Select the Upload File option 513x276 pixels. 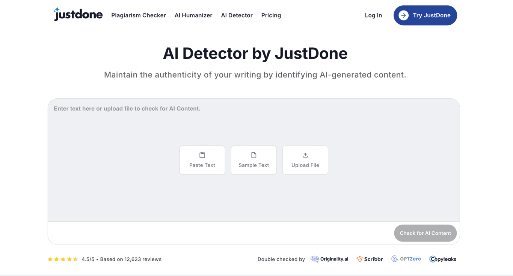click(305, 160)
